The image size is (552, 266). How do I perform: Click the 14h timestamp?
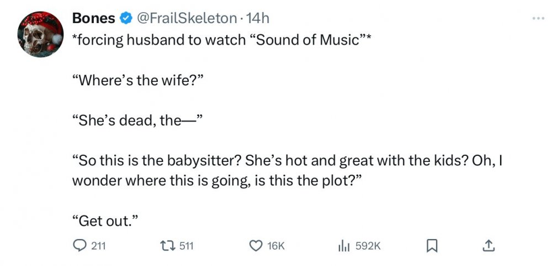pyautogui.click(x=258, y=18)
